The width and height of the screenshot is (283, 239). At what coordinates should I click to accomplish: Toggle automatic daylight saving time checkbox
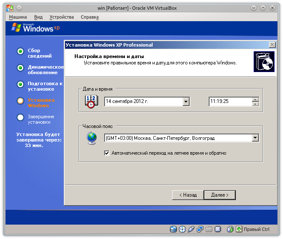point(107,153)
